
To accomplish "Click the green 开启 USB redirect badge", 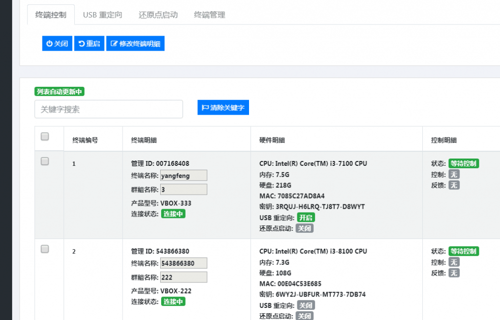I will [306, 218].
